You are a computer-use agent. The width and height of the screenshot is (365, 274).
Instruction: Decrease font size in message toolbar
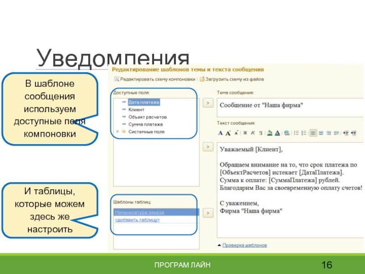tap(236, 133)
